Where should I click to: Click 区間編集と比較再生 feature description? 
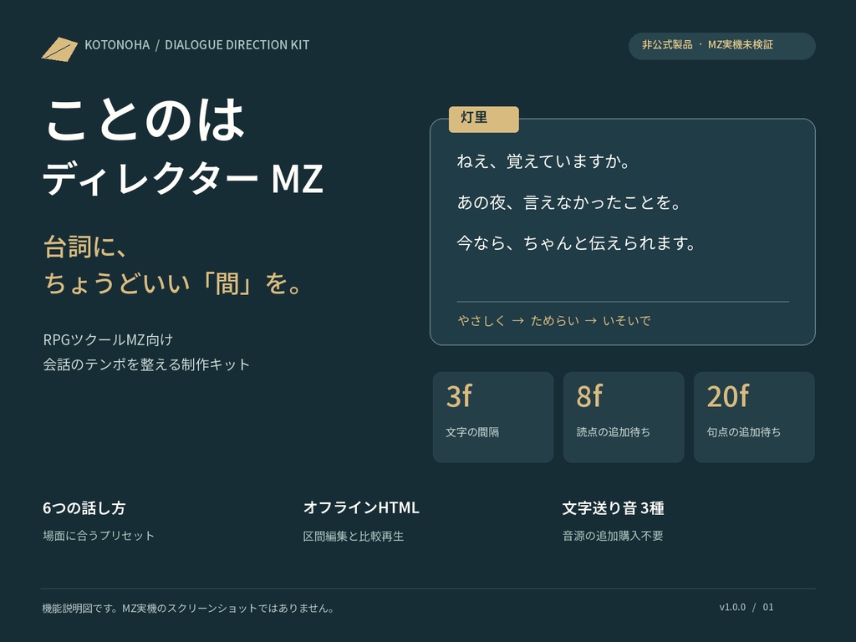354,536
